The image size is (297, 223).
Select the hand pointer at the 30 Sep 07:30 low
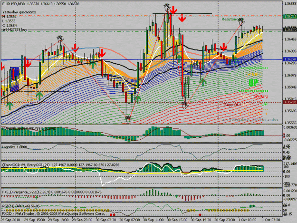(128, 119)
